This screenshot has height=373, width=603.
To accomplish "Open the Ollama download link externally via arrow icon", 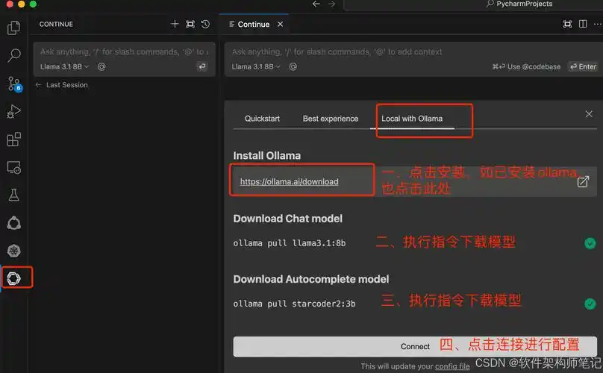I will pos(583,181).
